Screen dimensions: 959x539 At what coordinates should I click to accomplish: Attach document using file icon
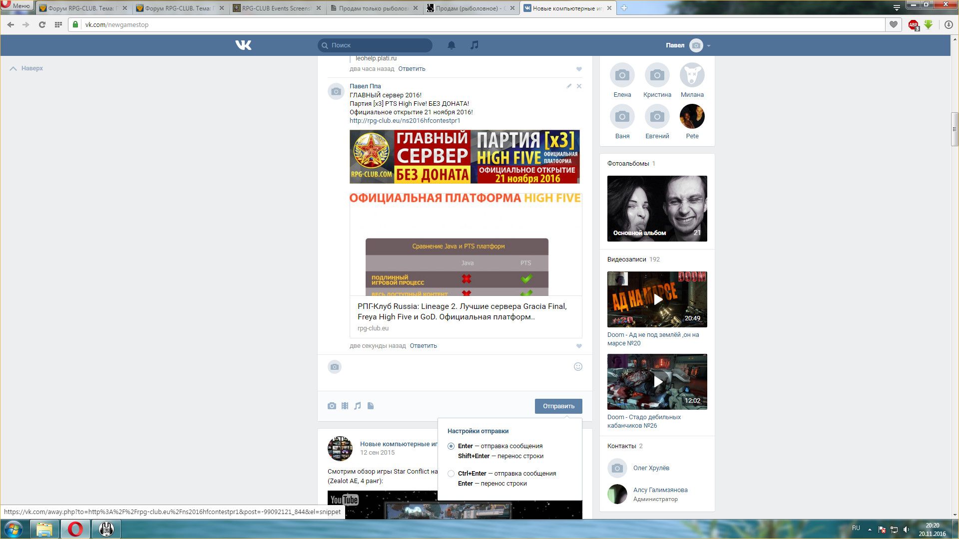371,406
